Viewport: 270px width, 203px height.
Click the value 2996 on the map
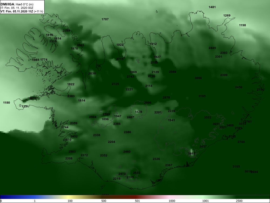148,103
